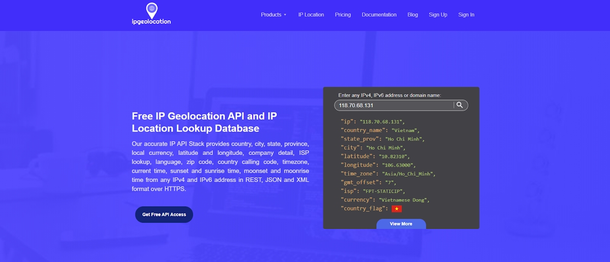Go to the Pricing page
Screen dimensions: 610x262
(x=343, y=15)
